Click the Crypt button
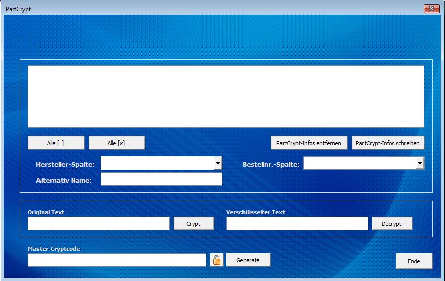The image size is (445, 281). pos(193,224)
